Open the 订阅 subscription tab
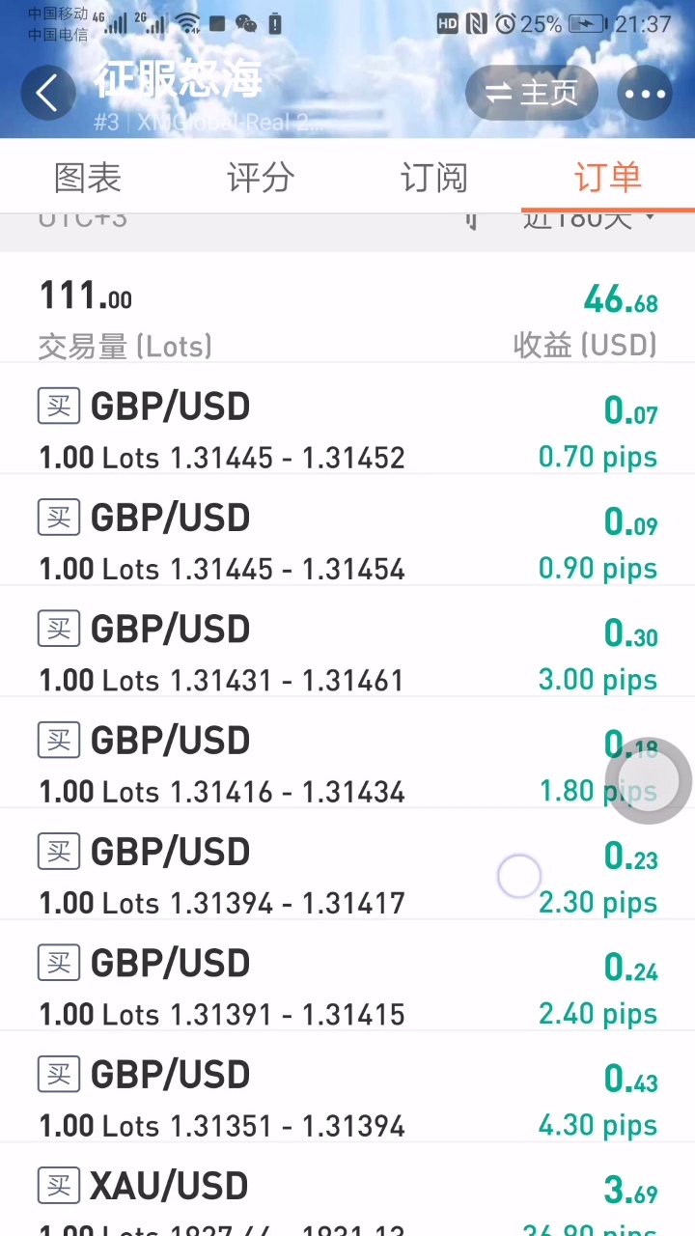The width and height of the screenshot is (695, 1236). (433, 178)
